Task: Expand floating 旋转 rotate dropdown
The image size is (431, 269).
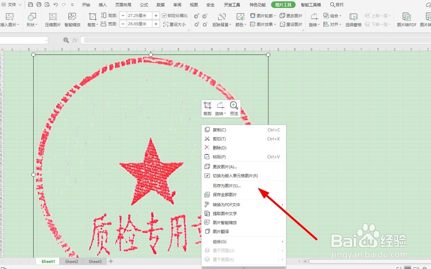Action: [225, 114]
